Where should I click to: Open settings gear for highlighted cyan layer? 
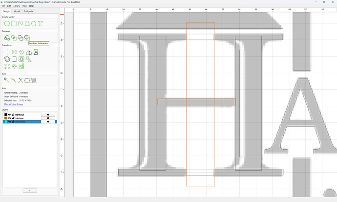[x=48, y=121]
